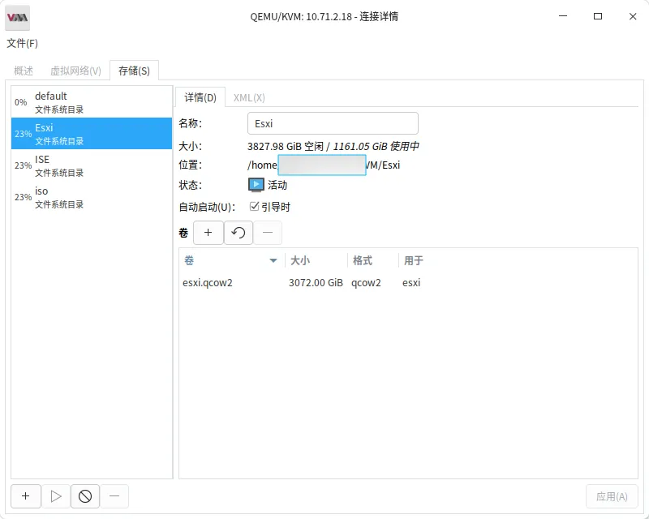This screenshot has height=519, width=649.
Task: Delete selected volume with minus button
Action: click(268, 233)
